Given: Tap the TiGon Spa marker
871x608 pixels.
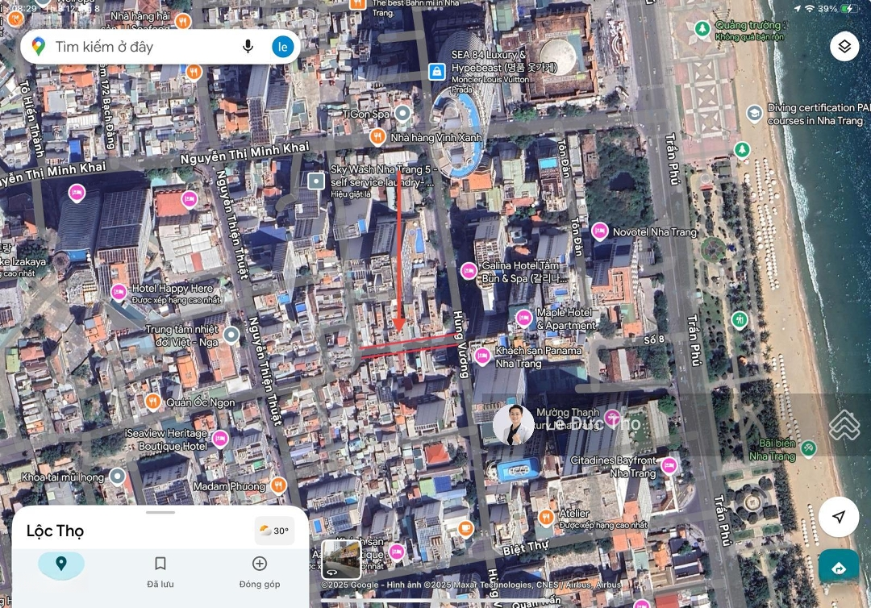Looking at the screenshot, I should click(401, 114).
